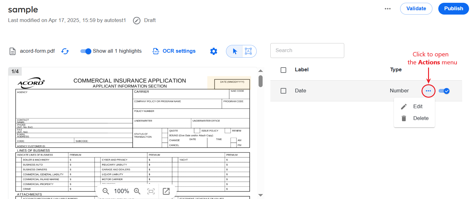Open document in a new window icon
This screenshot has width=474, height=199.
tap(166, 191)
